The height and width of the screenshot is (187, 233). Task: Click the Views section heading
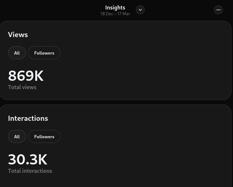[18, 35]
